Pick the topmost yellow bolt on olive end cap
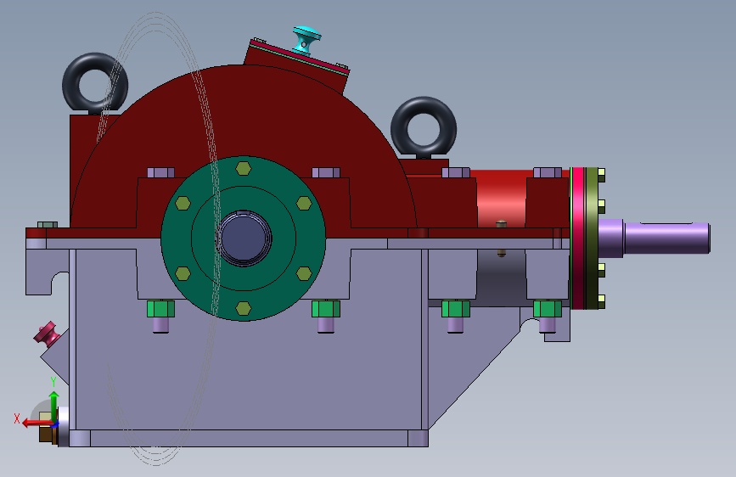The image size is (736, 477). [601, 175]
